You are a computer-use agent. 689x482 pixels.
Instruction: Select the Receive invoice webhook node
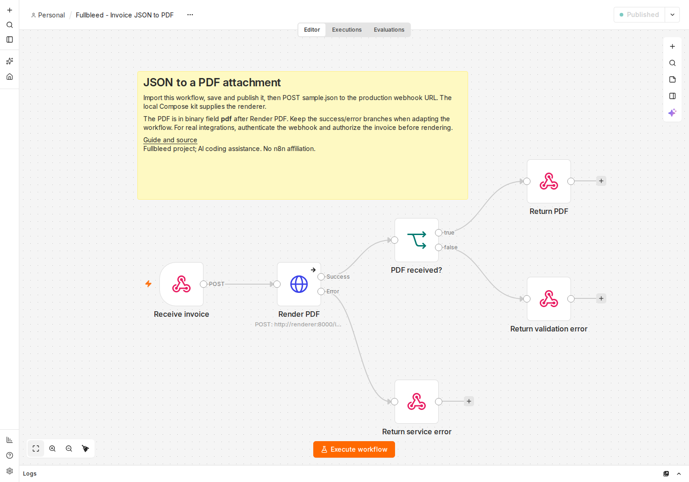[181, 284]
